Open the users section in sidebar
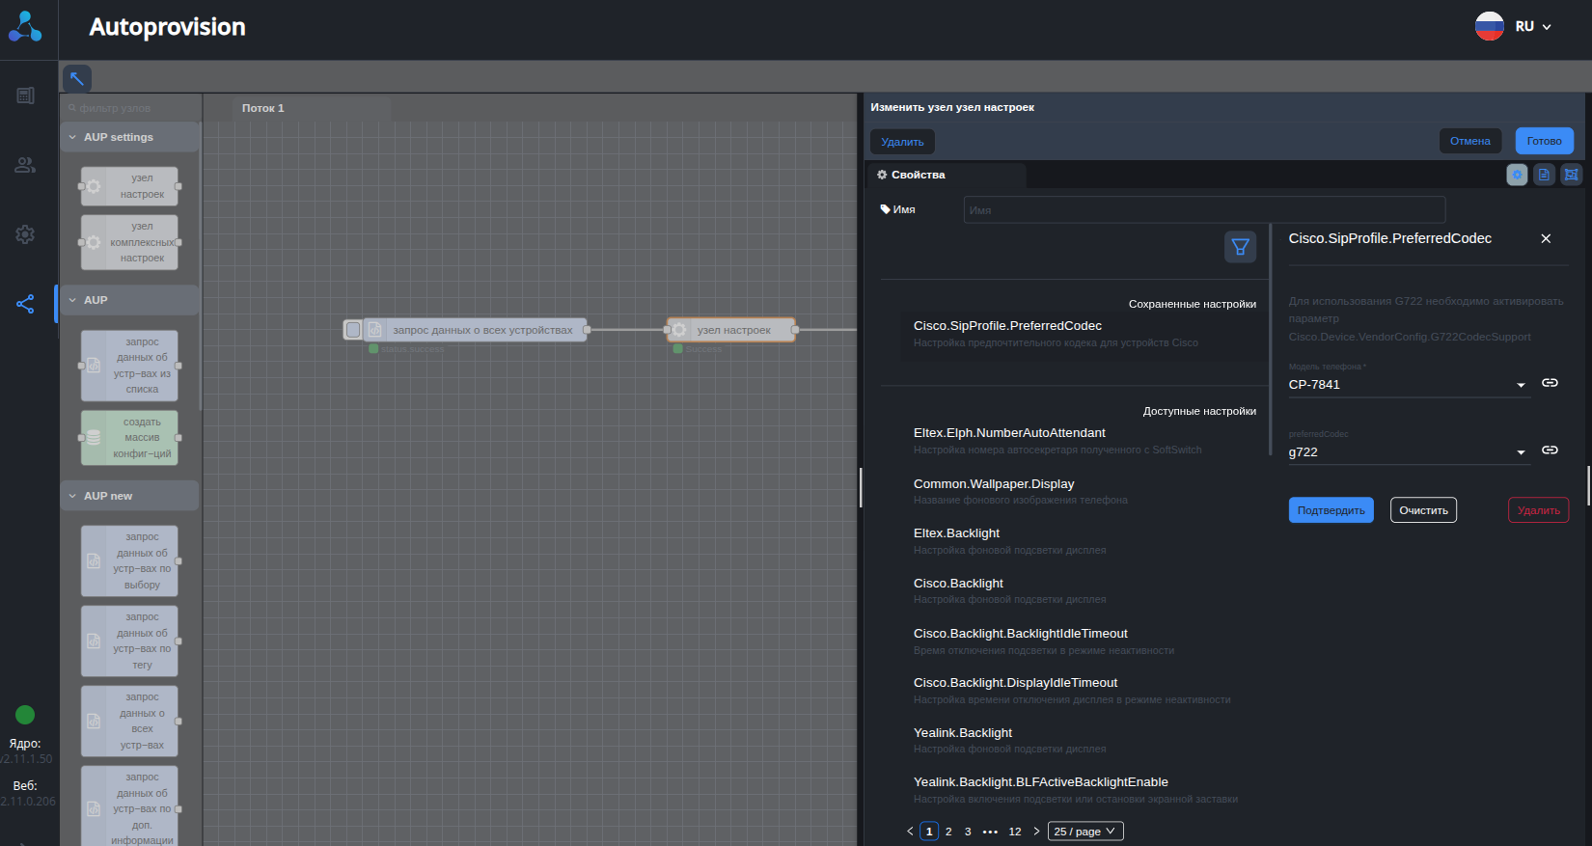 (x=25, y=165)
